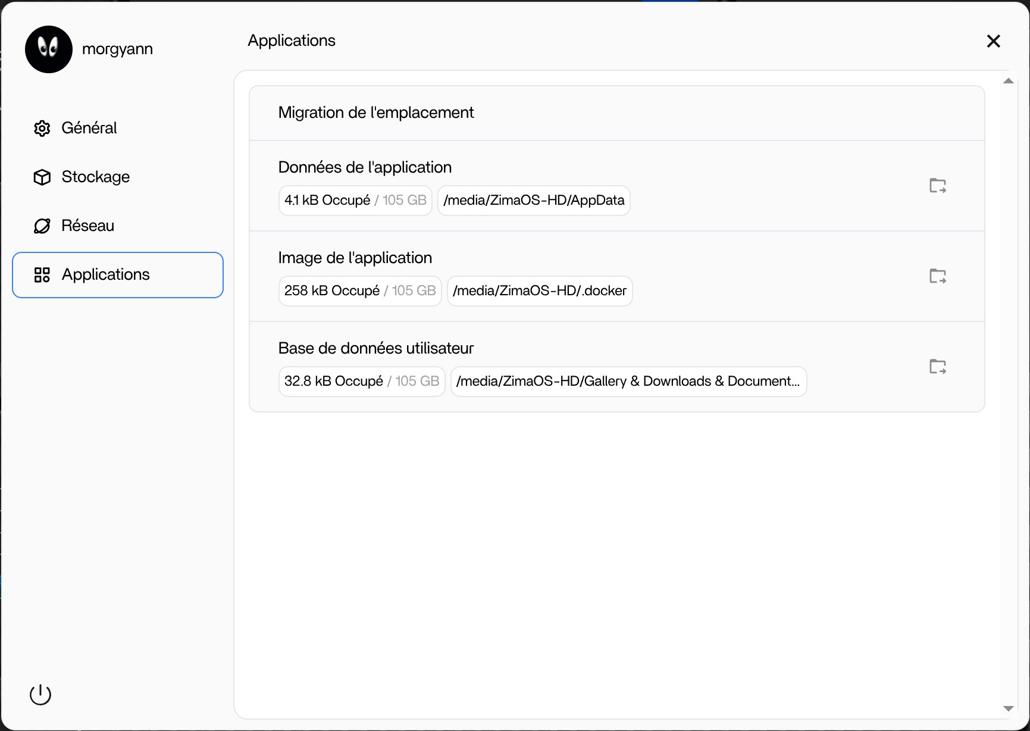The width and height of the screenshot is (1030, 731).
Task: Click the /media/ZimaOS-HD/.docker path
Action: (540, 291)
